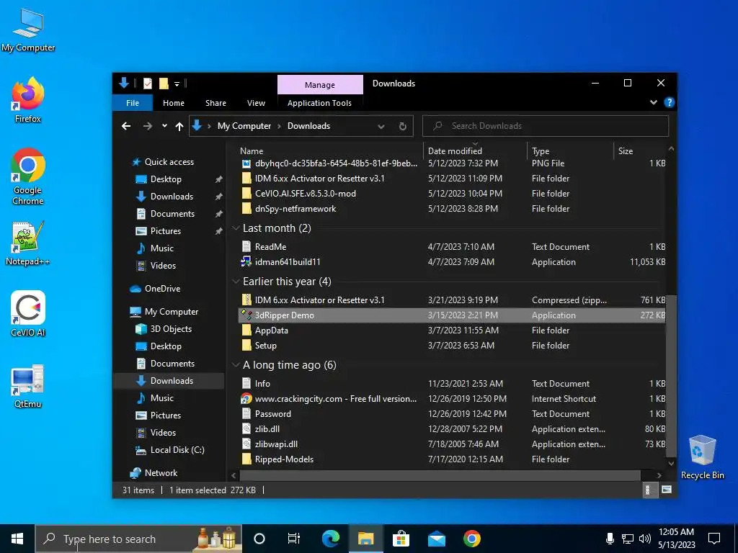The image size is (738, 553).
Task: Select the CeVIO AI desktop icon
Action: (28, 314)
